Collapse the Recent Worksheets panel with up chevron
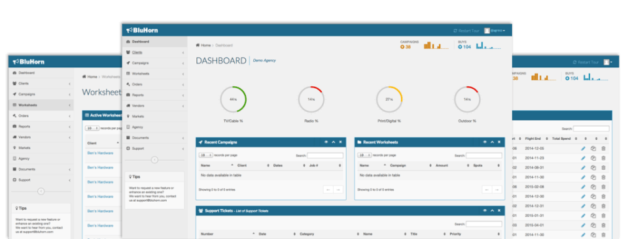This screenshot has height=239, width=628. (x=492, y=142)
